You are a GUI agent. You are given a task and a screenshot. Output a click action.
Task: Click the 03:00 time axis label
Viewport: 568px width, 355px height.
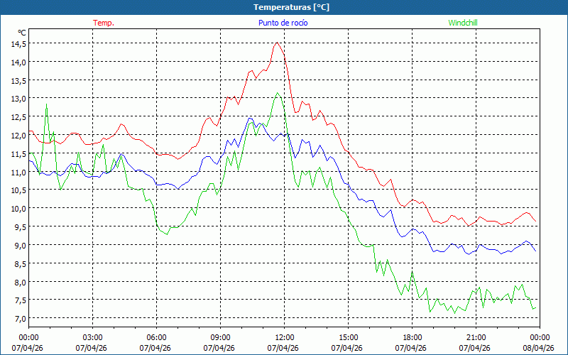click(92, 337)
